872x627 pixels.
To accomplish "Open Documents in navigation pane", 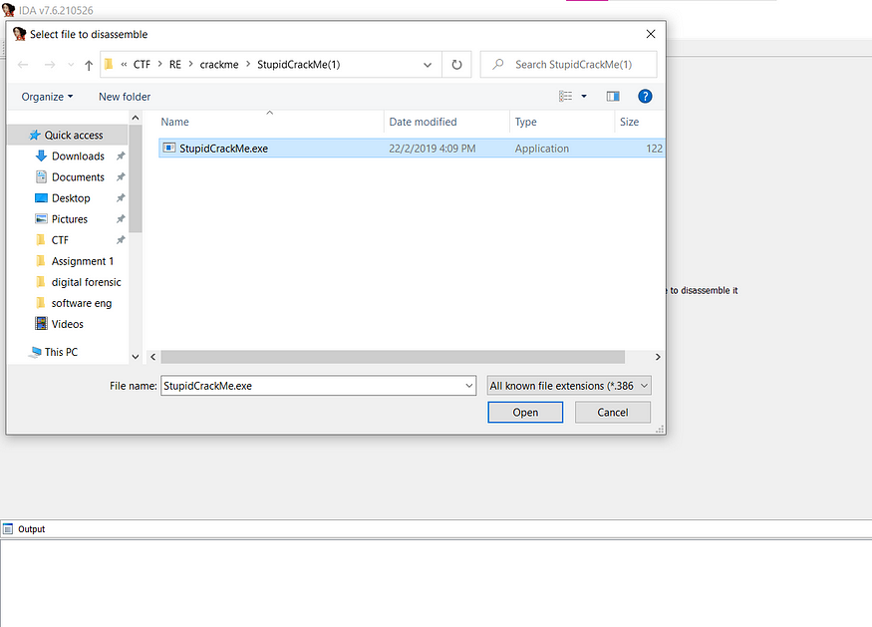I will (x=78, y=177).
